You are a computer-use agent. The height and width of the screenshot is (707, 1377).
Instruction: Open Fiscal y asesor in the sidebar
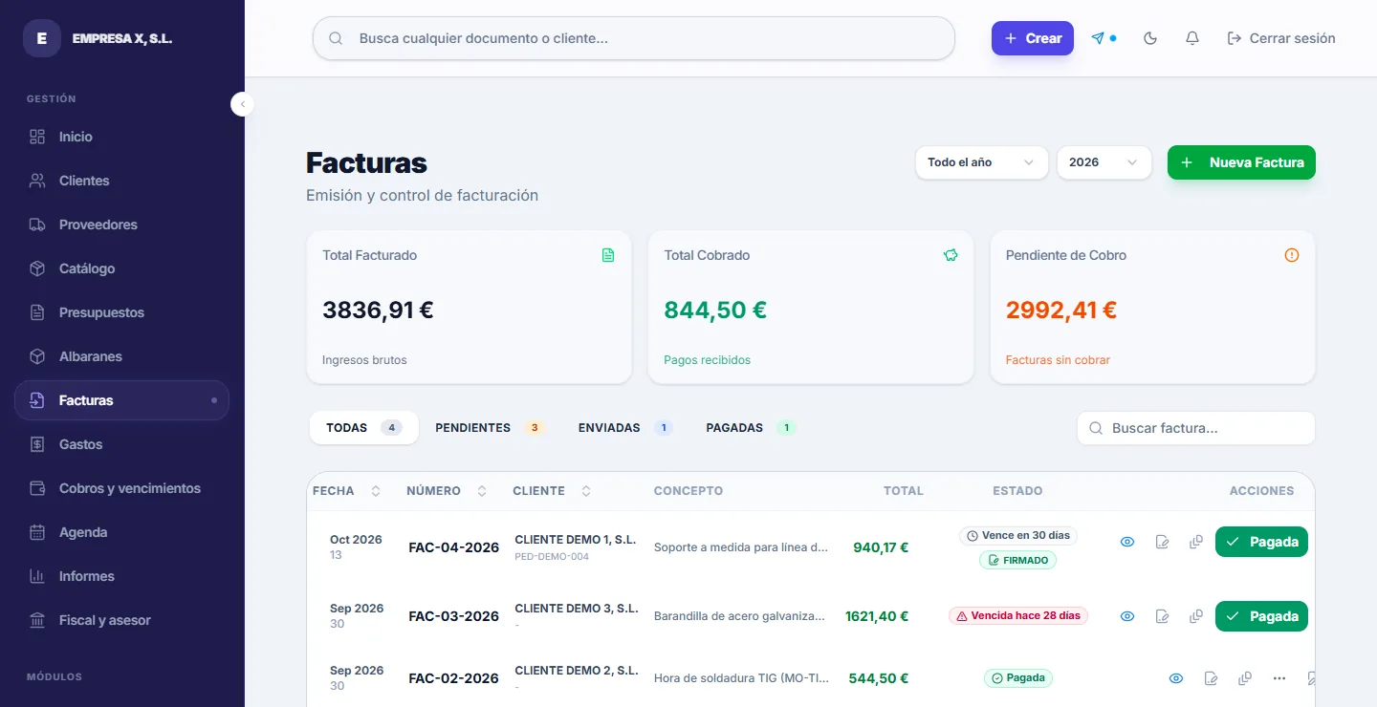pos(121,620)
